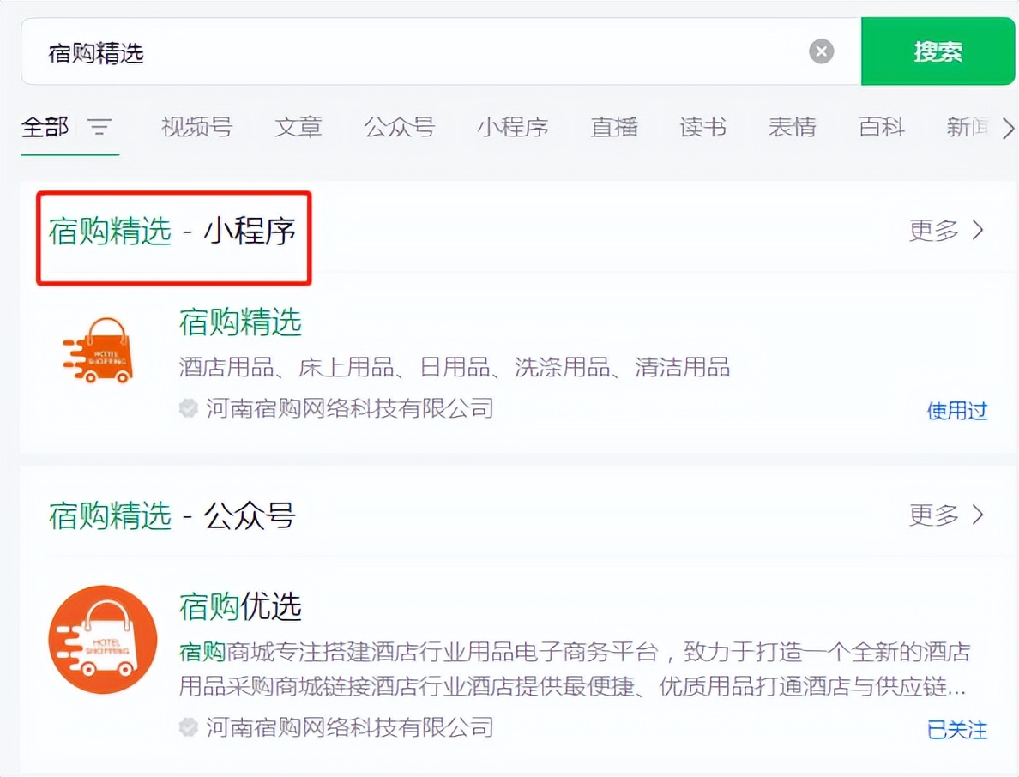Select the 表情 category tab
The height and width of the screenshot is (777, 1019).
point(791,125)
